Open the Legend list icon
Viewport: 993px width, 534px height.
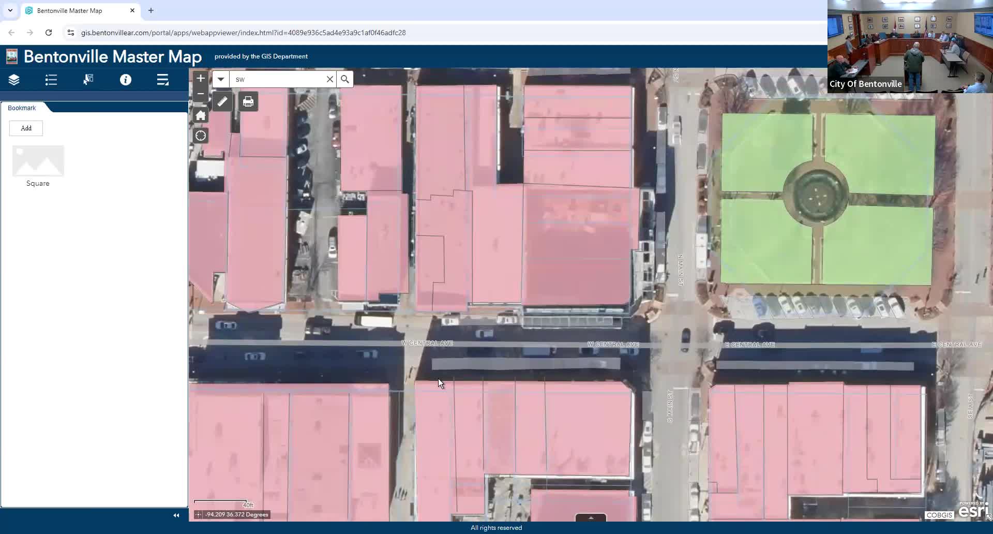tap(51, 80)
